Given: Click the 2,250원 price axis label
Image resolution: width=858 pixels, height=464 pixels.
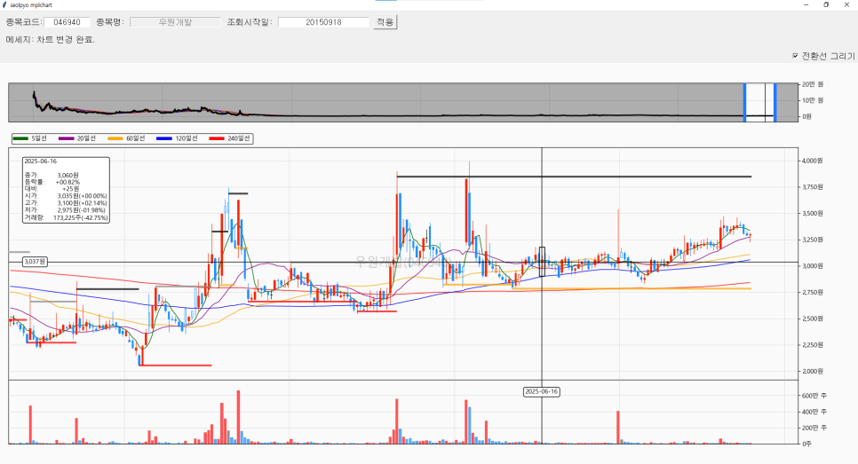Looking at the screenshot, I should click(x=813, y=345).
